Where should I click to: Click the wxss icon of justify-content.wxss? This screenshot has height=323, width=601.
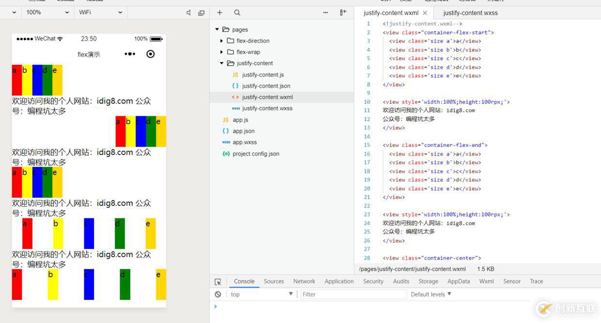236,108
